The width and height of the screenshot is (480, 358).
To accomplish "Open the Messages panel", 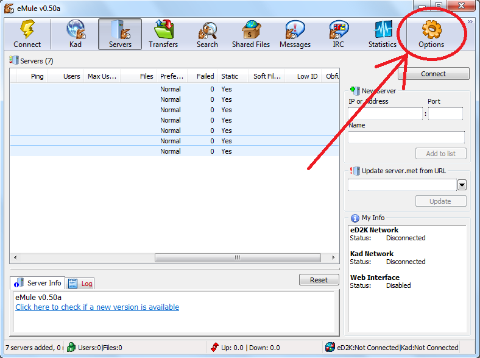I will coord(295,34).
